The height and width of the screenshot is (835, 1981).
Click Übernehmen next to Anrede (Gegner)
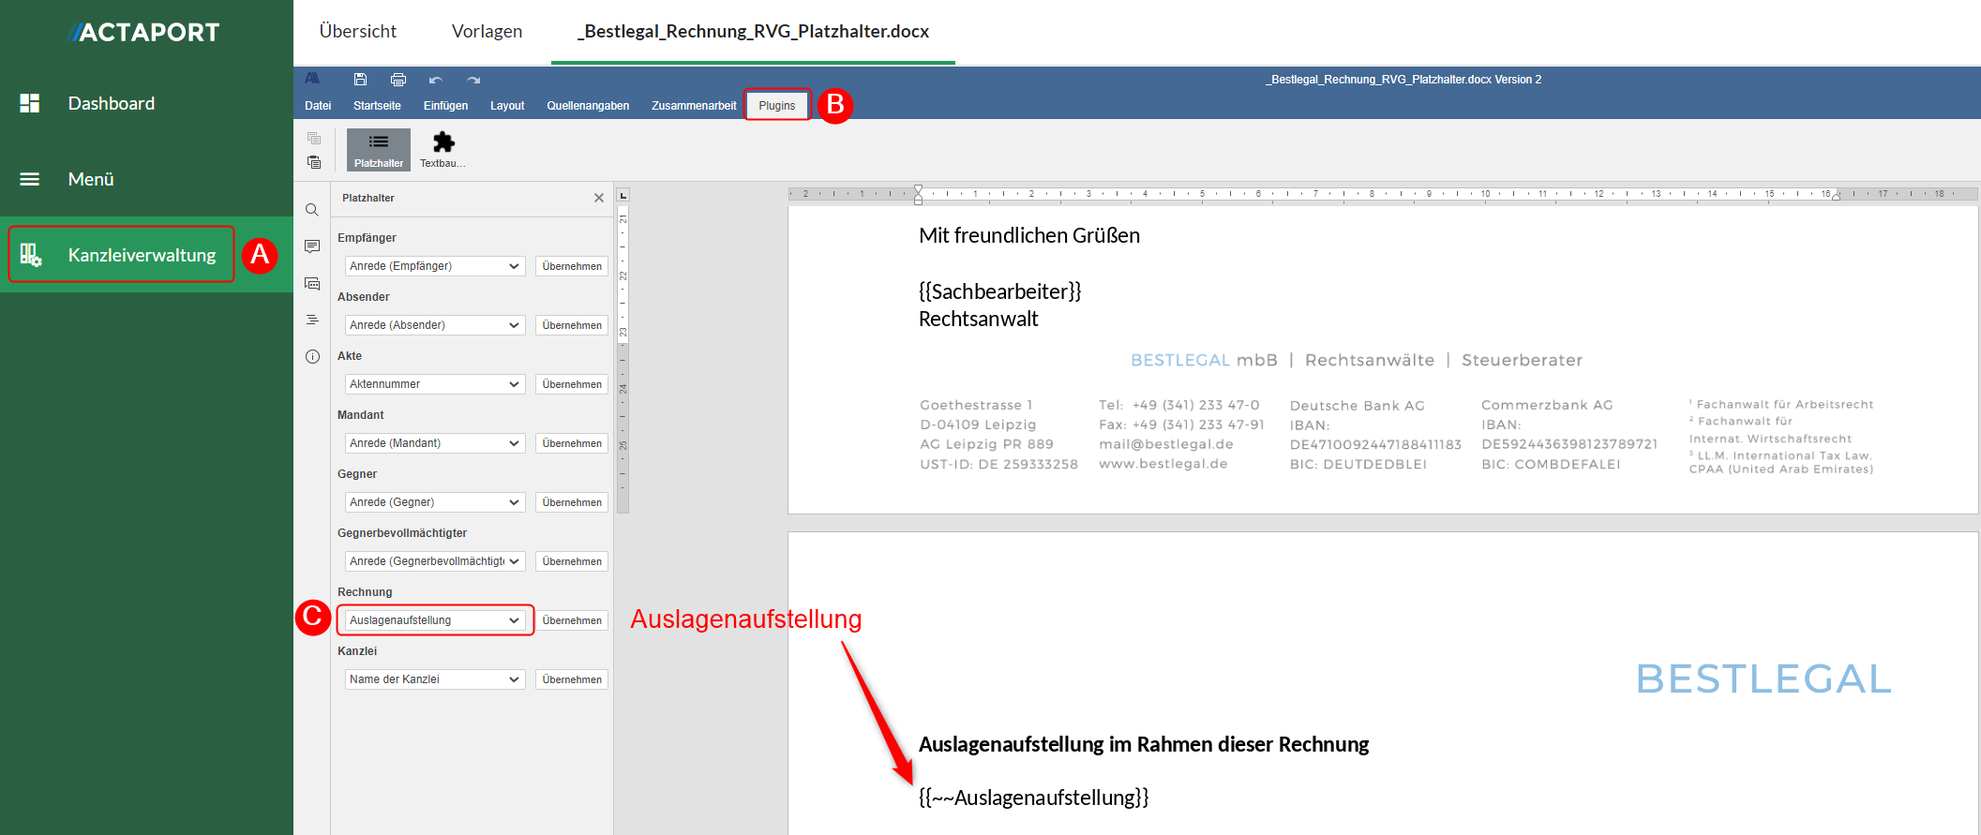pyautogui.click(x=572, y=502)
